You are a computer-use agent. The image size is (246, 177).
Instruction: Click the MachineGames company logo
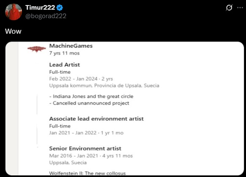point(37,49)
